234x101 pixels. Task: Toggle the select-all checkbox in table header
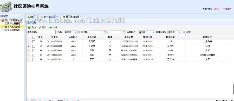[x=34, y=37]
